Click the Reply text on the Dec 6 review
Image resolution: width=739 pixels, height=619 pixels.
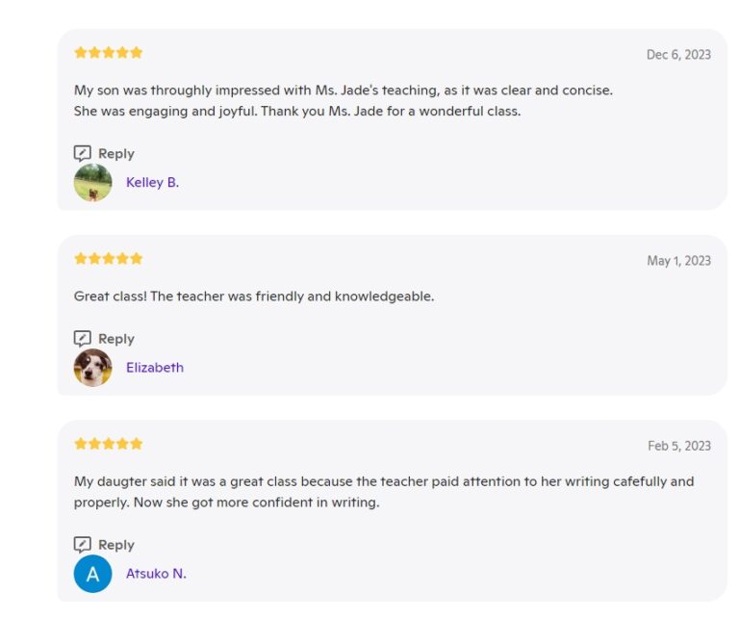click(x=115, y=153)
